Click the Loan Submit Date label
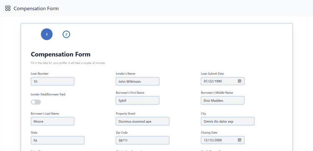The width and height of the screenshot is (313, 151). pos(212,73)
